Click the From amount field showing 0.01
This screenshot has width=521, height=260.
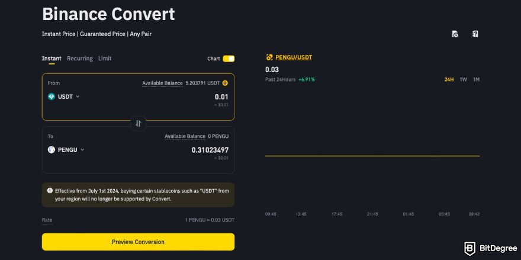221,97
